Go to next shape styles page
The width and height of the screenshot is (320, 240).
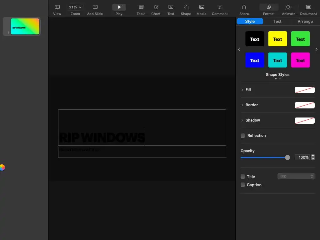coord(316,49)
